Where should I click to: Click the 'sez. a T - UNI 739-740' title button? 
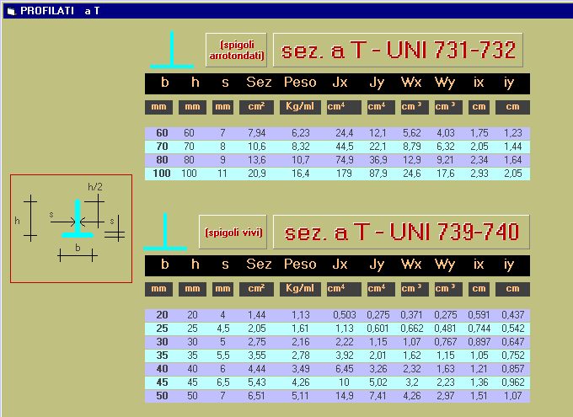click(398, 233)
